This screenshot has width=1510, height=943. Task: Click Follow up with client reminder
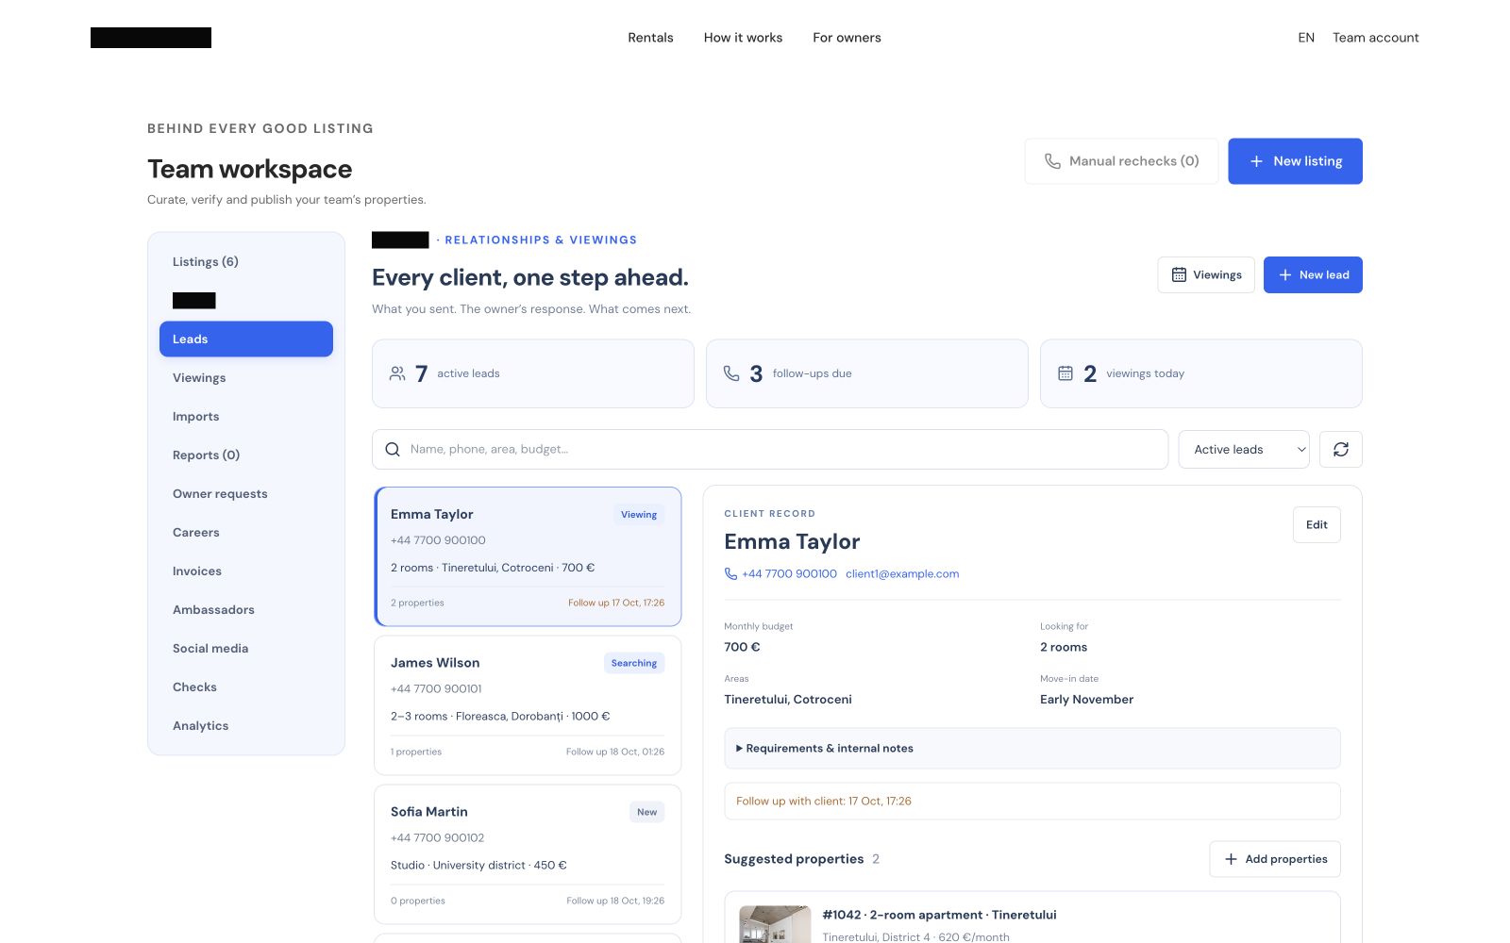click(1032, 802)
